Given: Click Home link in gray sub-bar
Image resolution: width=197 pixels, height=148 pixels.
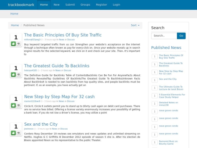Looking at the screenshot, I should coord(14,14).
